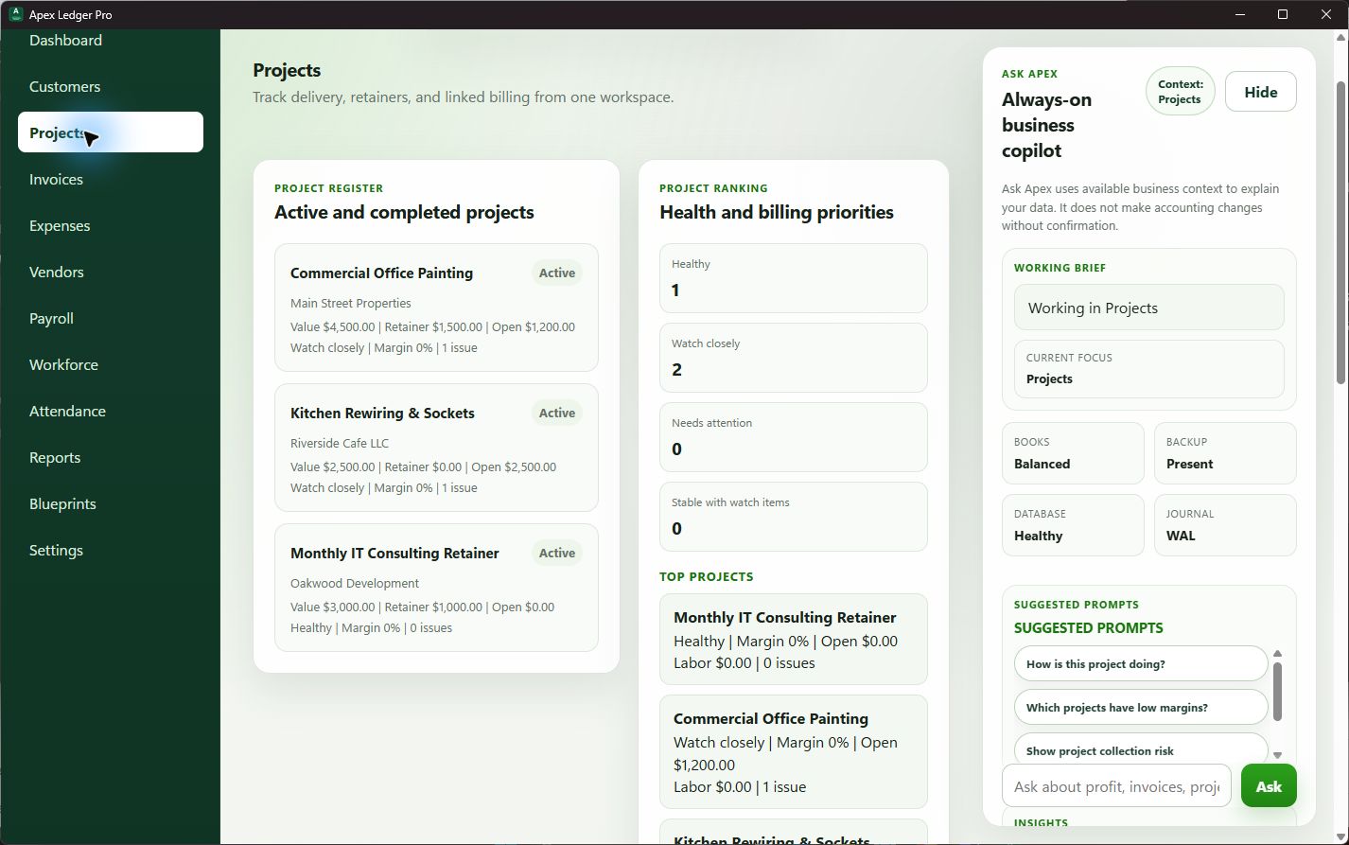Select the Needs attention count tile

[793, 437]
